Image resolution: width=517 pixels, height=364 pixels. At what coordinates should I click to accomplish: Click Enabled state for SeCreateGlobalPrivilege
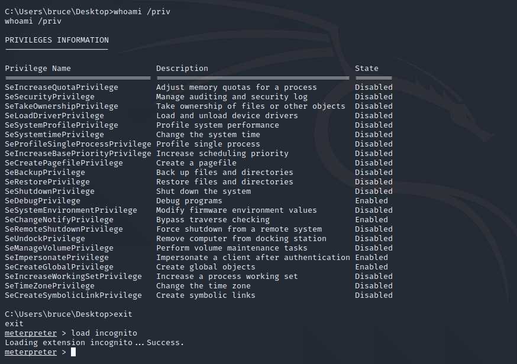[x=371, y=267]
